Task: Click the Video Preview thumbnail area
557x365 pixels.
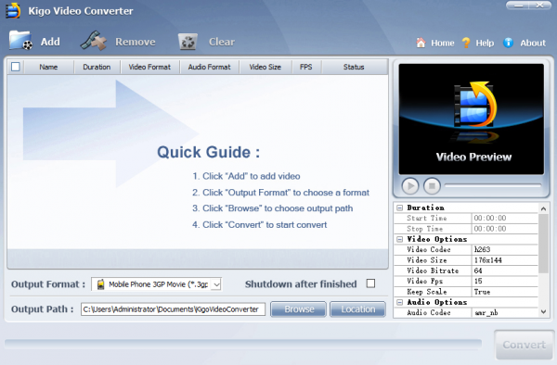Action: tap(471, 120)
